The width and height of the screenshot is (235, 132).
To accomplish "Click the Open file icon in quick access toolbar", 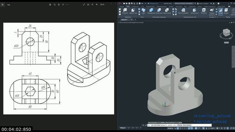I will (127, 3).
